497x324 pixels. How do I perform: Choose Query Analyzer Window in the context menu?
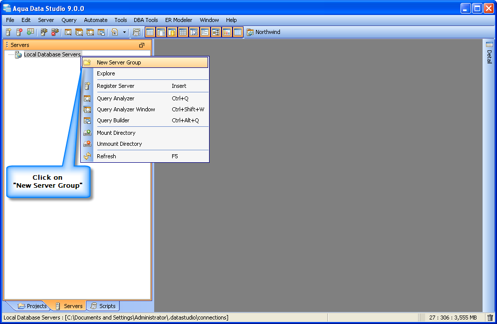click(145, 109)
